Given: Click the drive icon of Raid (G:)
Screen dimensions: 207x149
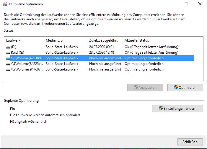Looking at the screenshot, I should click(8, 53).
